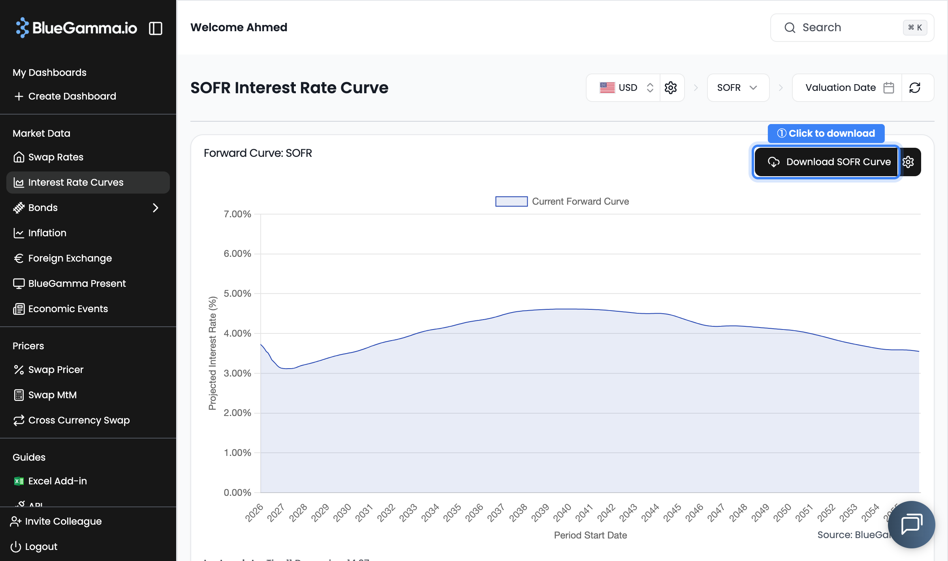The height and width of the screenshot is (561, 948).
Task: Click the chart settings gear near download button
Action: 908,162
